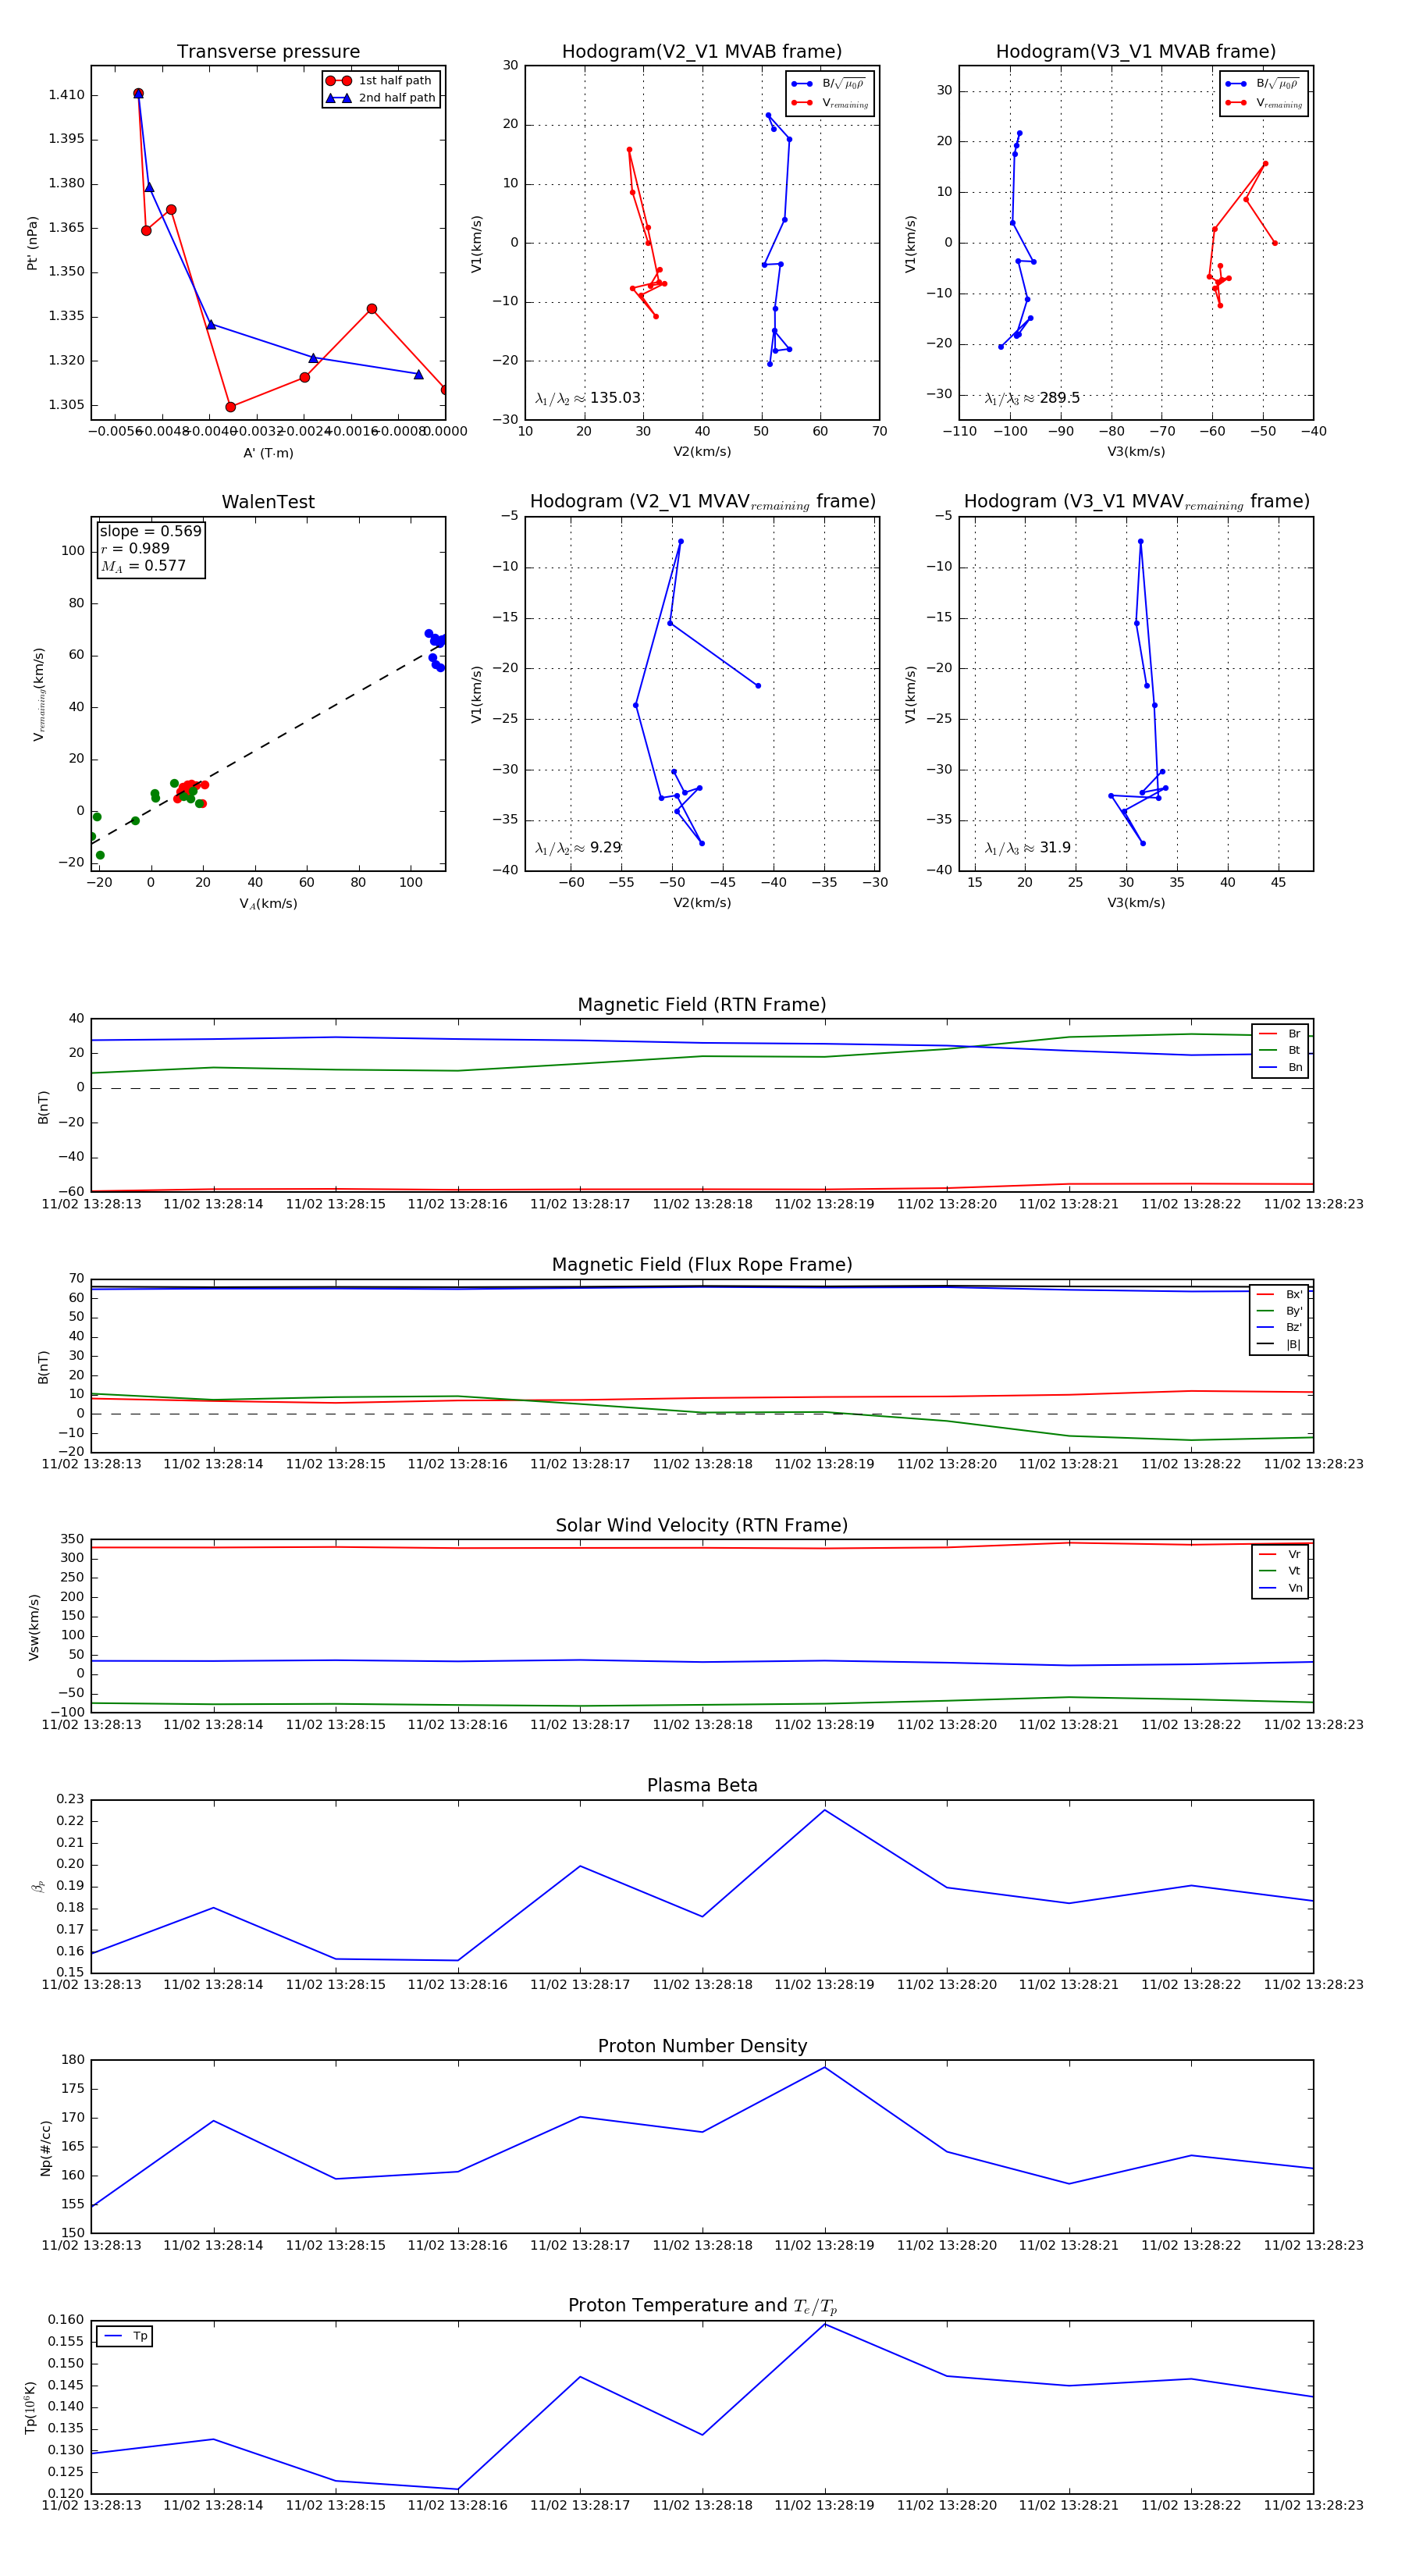The height and width of the screenshot is (2576, 1405).
Task: Click the "Hodogram(V3_V1 MVAB frame)" title
Action: (1136, 51)
